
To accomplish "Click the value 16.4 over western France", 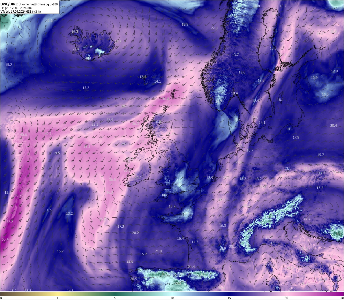I will click(x=180, y=238).
